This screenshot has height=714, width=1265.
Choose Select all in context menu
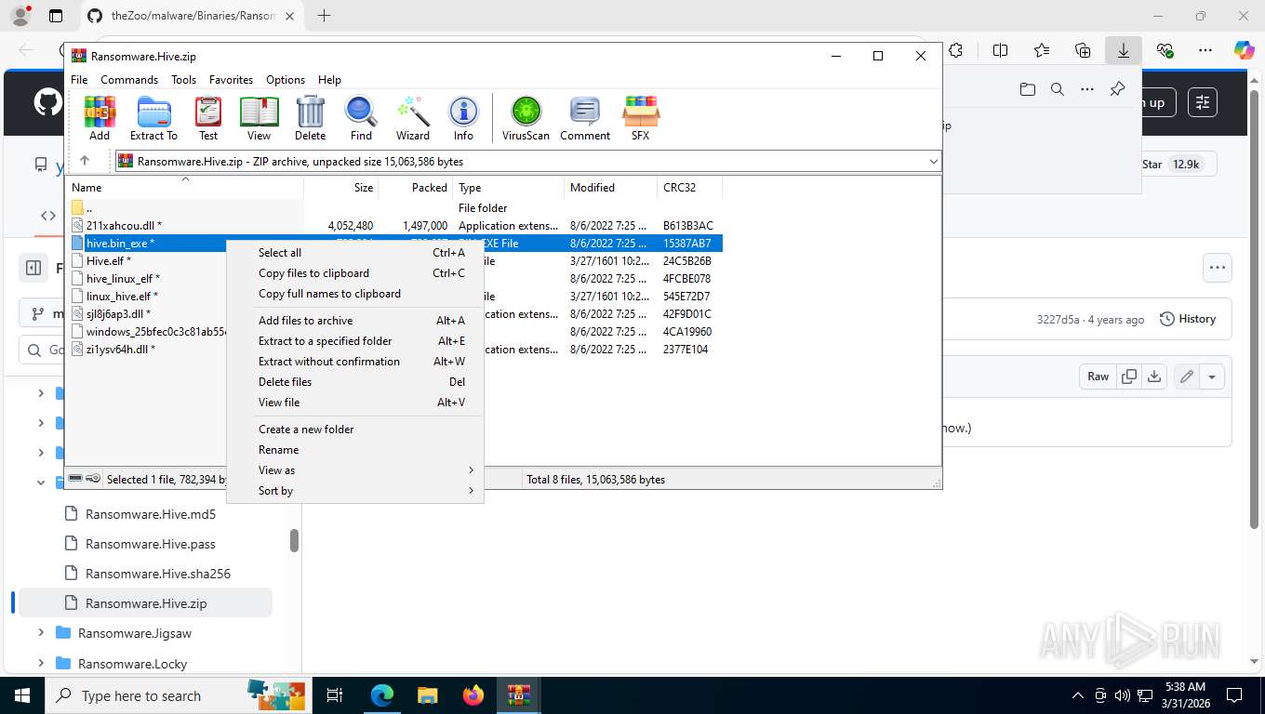[355, 253]
